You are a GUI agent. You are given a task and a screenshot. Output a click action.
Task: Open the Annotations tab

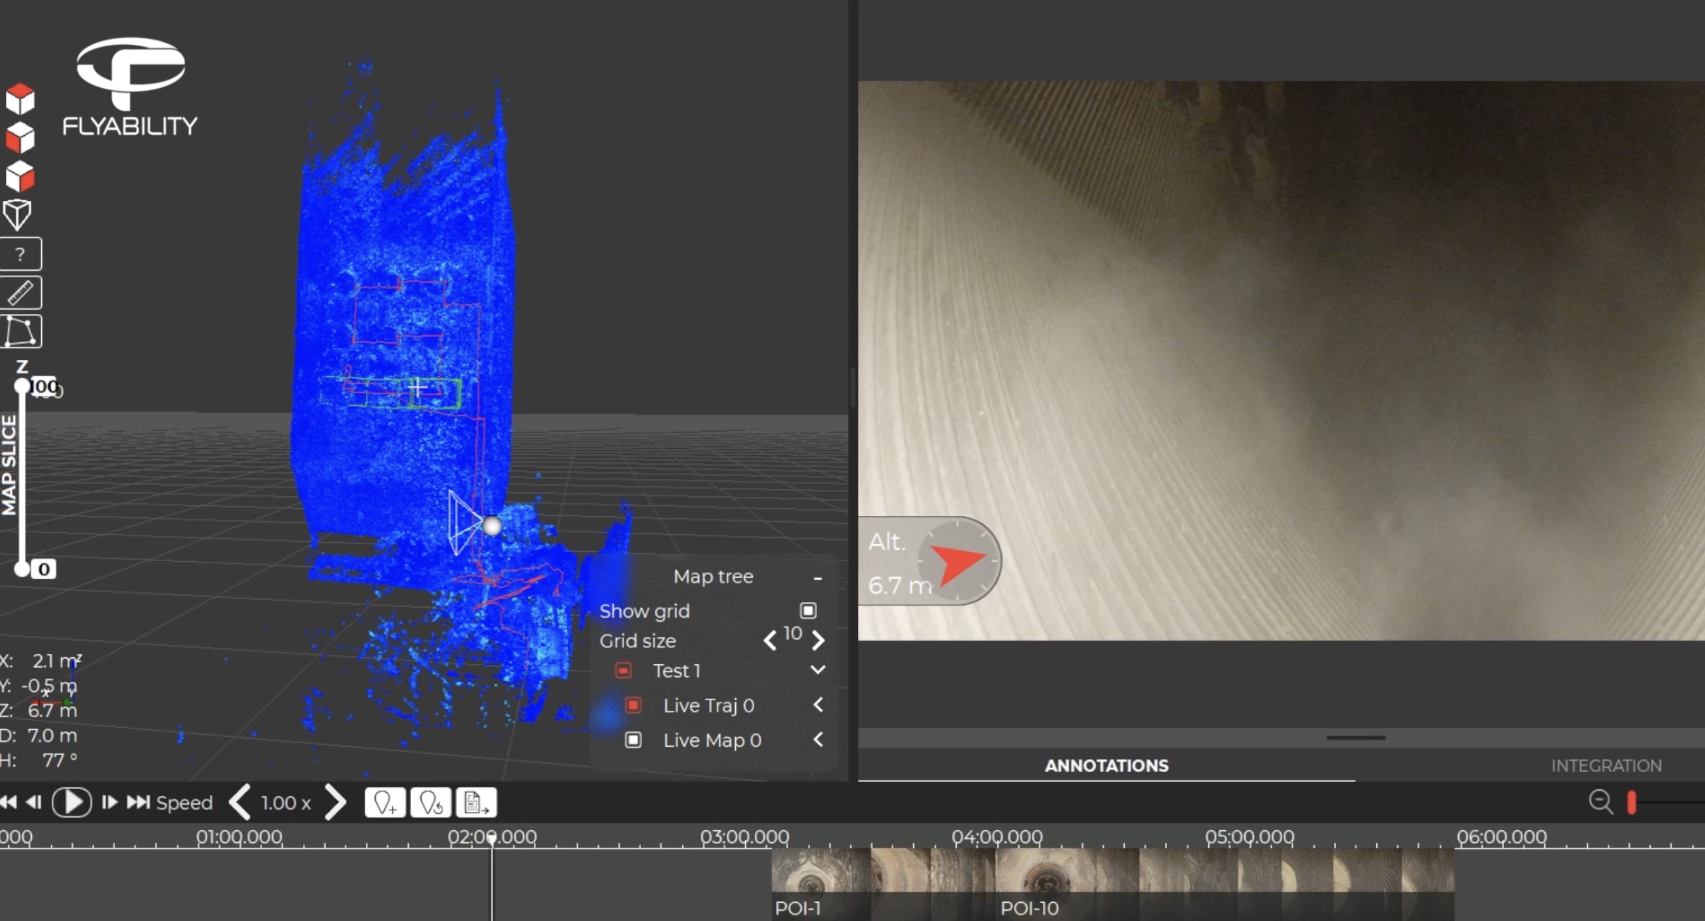click(1106, 766)
